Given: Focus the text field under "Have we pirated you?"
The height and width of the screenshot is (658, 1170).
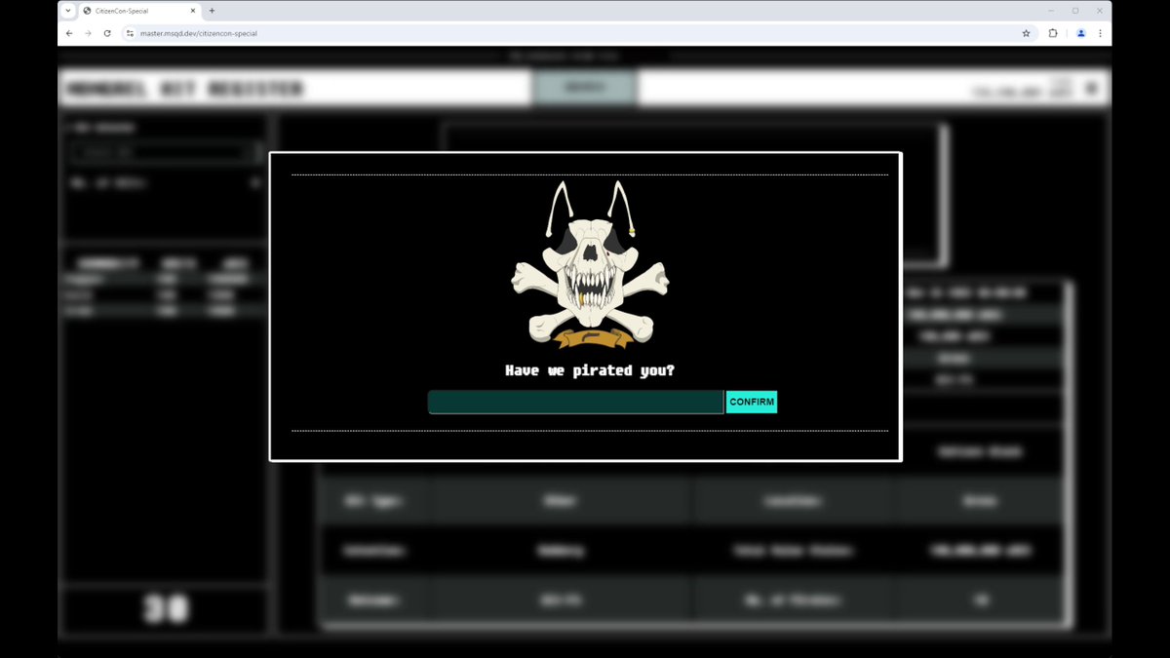Looking at the screenshot, I should pyautogui.click(x=576, y=402).
